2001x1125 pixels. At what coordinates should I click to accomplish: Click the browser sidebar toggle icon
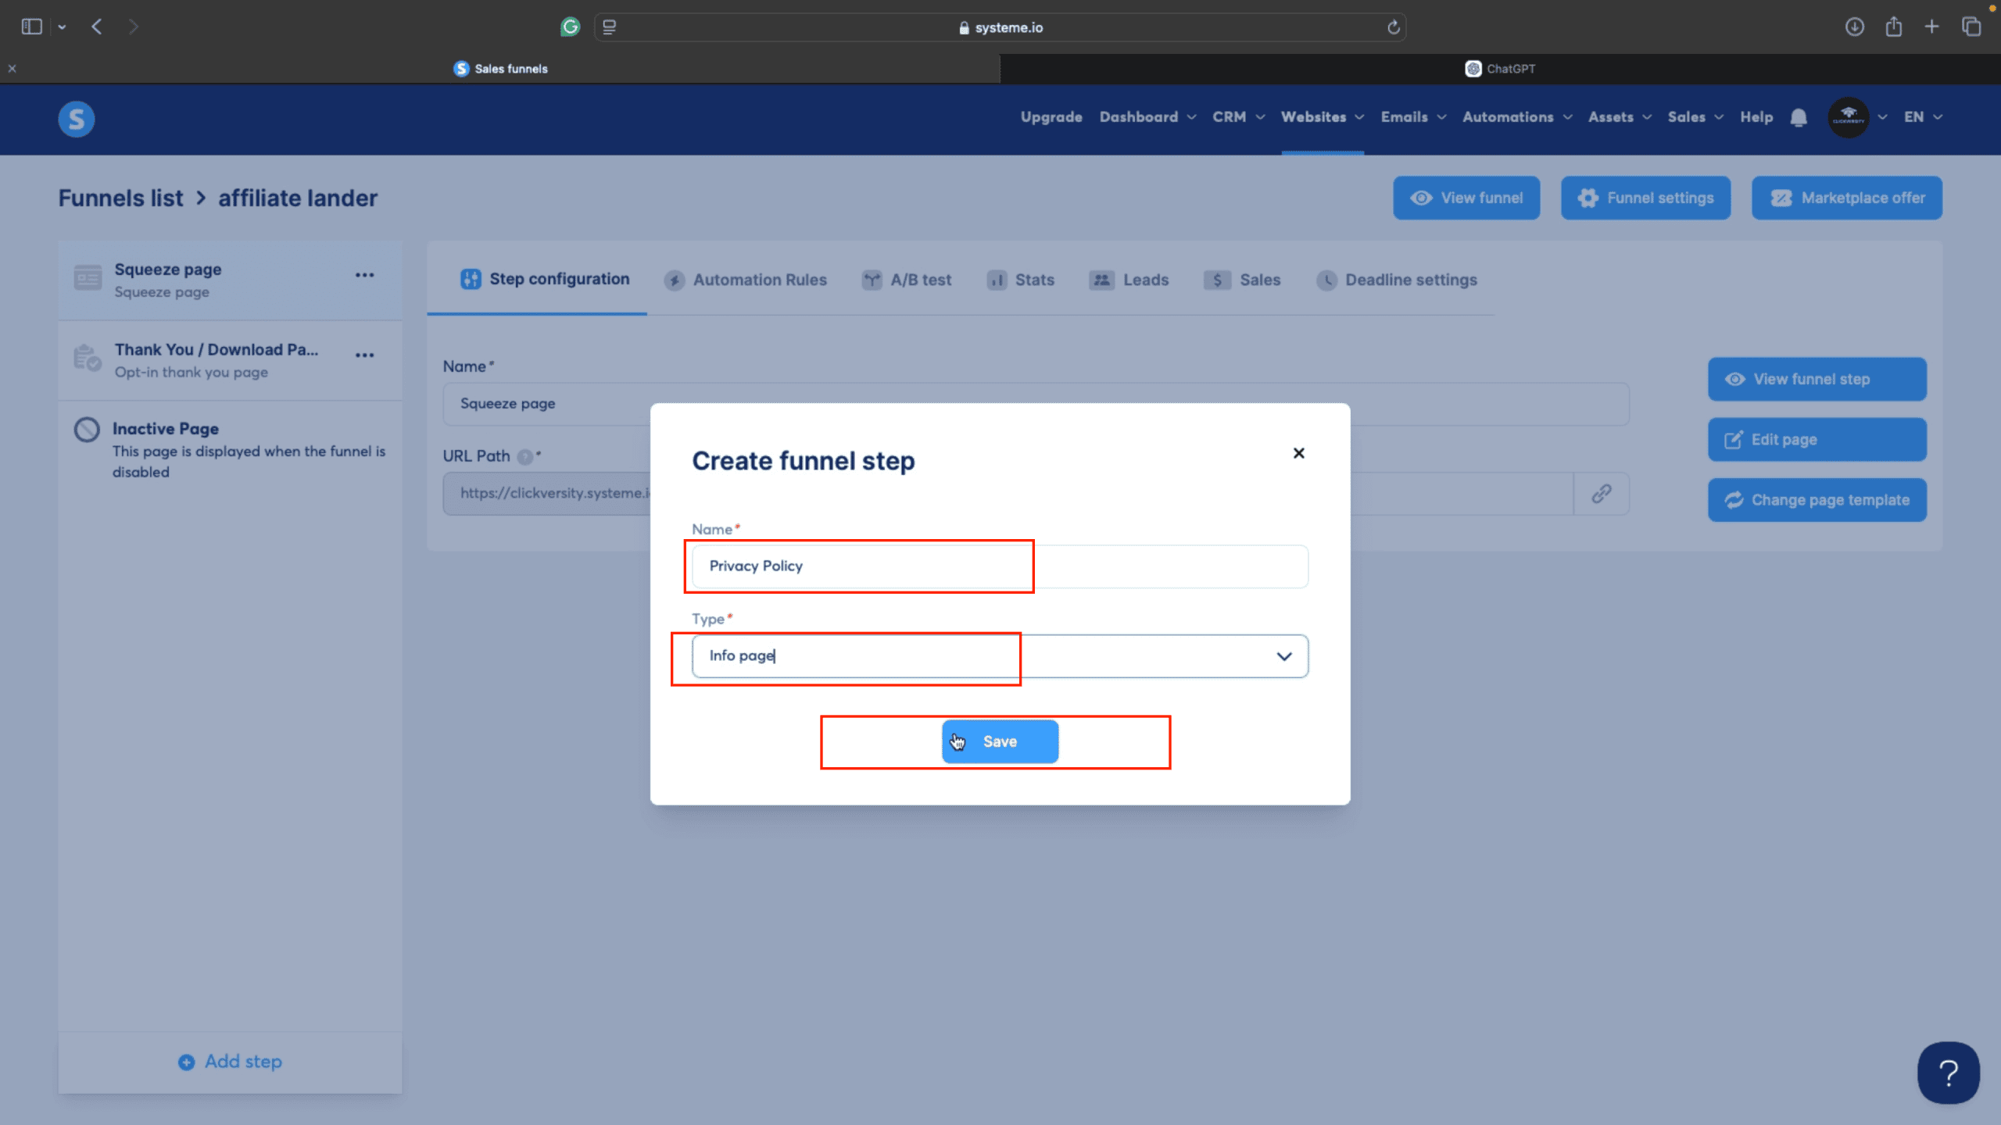point(31,27)
